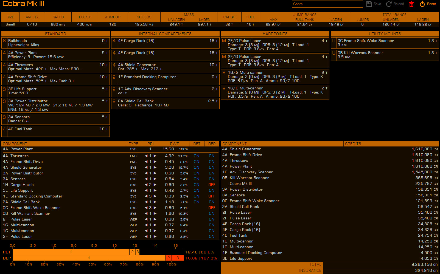Click left priority arrow for second Multi-cannon

click(146, 231)
